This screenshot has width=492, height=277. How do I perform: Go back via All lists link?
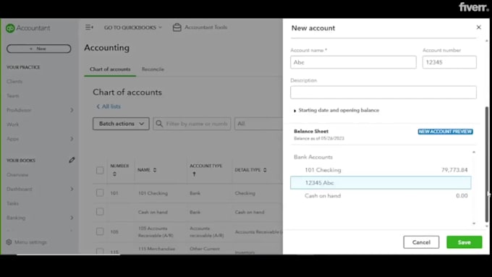pyautogui.click(x=109, y=106)
